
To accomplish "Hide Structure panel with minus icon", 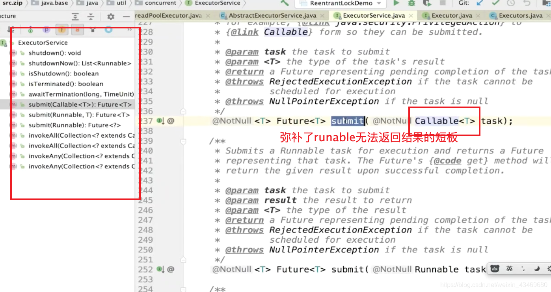I will [x=126, y=17].
